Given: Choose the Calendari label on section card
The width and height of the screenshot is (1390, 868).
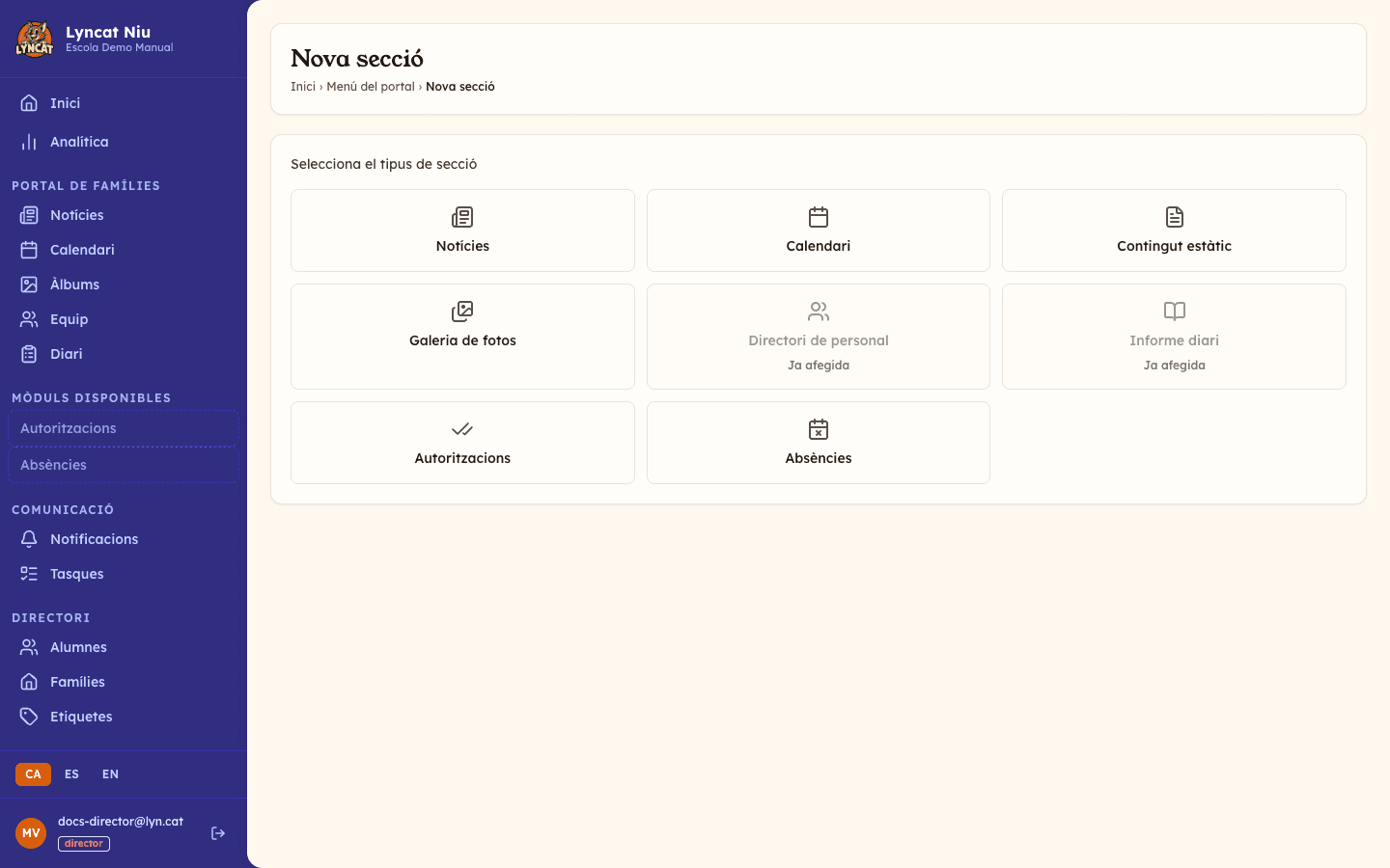Looking at the screenshot, I should point(819,246).
